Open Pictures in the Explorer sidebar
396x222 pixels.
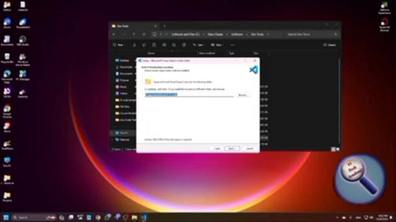click(x=123, y=80)
